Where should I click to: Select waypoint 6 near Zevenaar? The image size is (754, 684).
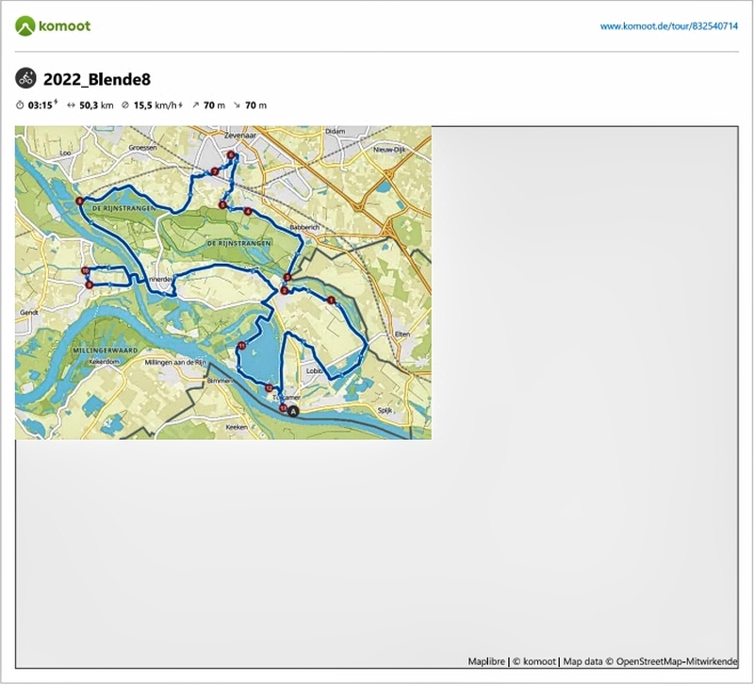pyautogui.click(x=230, y=155)
